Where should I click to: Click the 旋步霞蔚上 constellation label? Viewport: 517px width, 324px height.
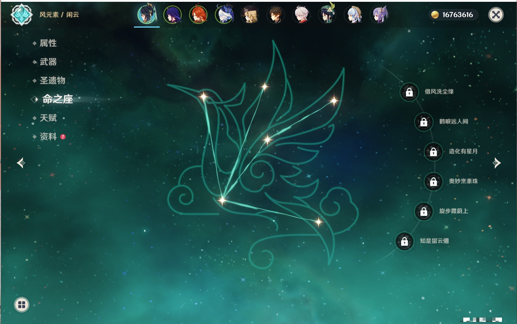[454, 211]
